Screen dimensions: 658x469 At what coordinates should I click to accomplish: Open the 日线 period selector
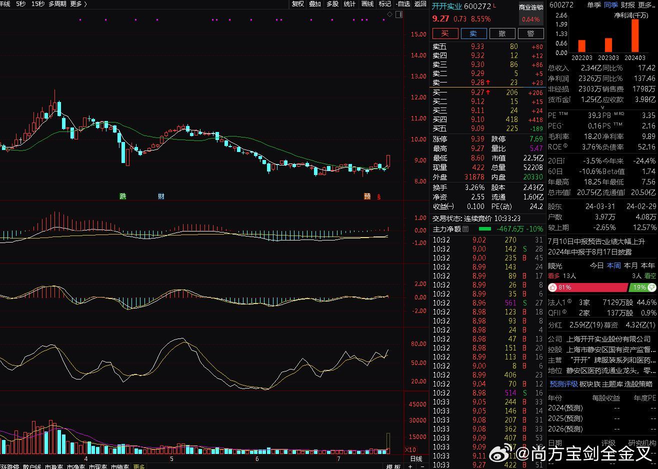(x=415, y=458)
